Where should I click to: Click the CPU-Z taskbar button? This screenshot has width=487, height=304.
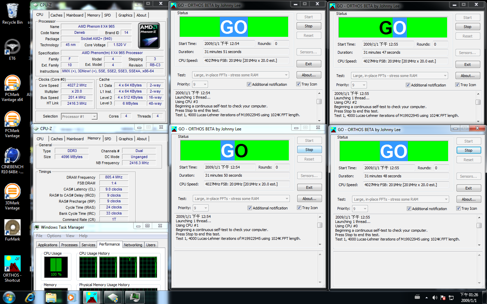(113, 298)
